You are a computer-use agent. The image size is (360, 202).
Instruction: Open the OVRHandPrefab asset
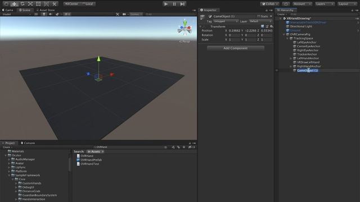(91, 160)
